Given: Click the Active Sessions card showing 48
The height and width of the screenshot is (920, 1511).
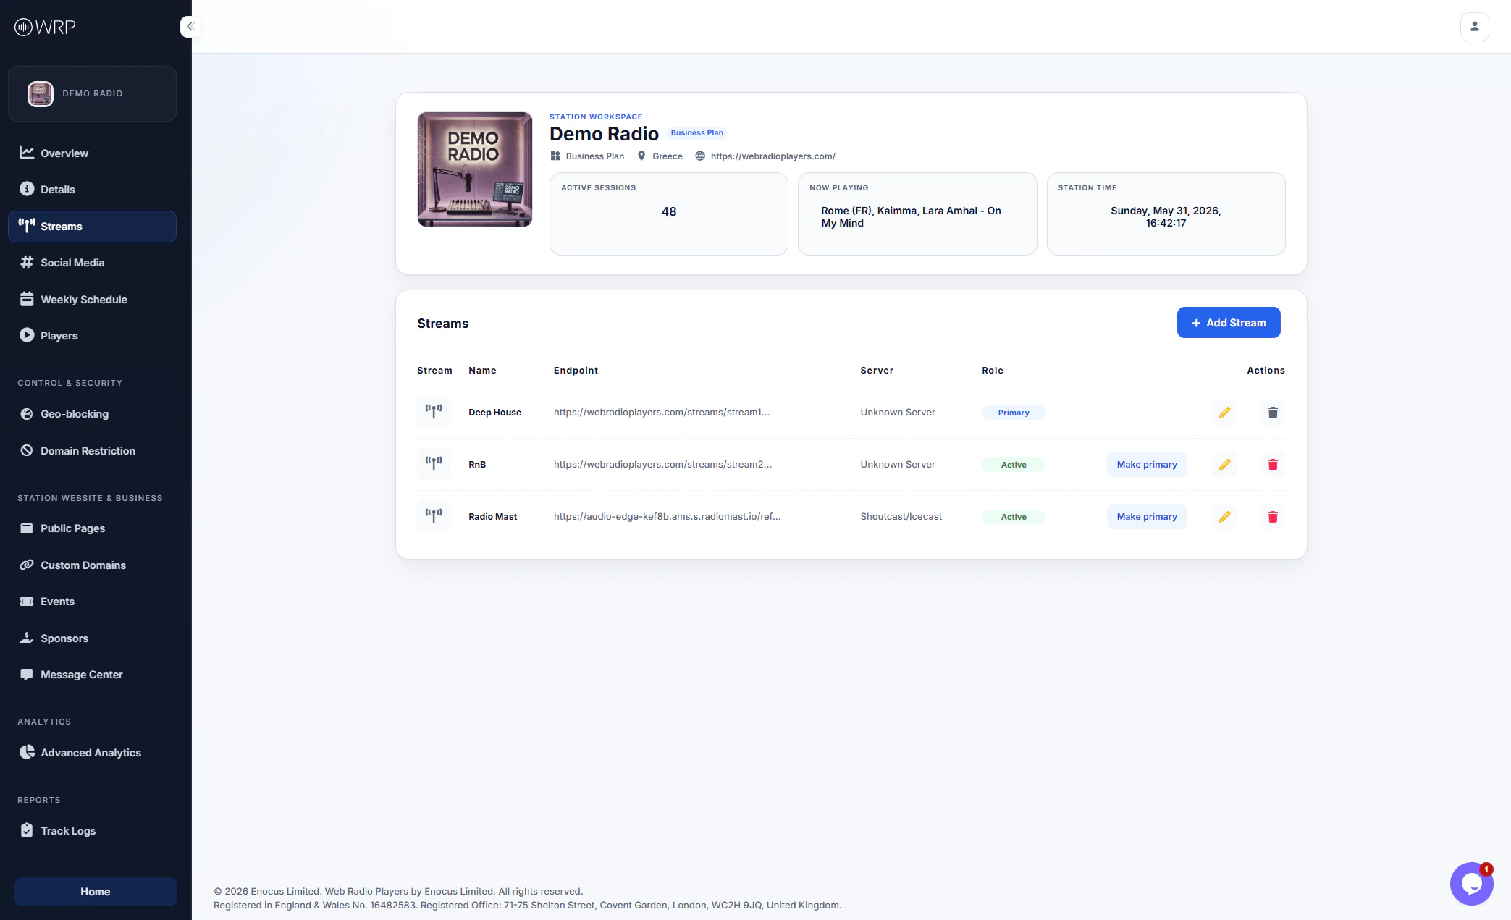Looking at the screenshot, I should point(668,214).
